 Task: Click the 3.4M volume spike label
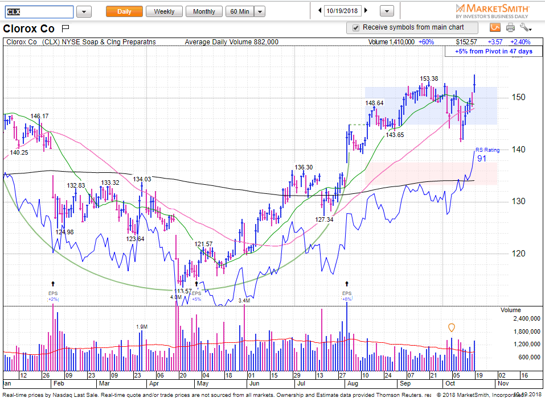[244, 301]
